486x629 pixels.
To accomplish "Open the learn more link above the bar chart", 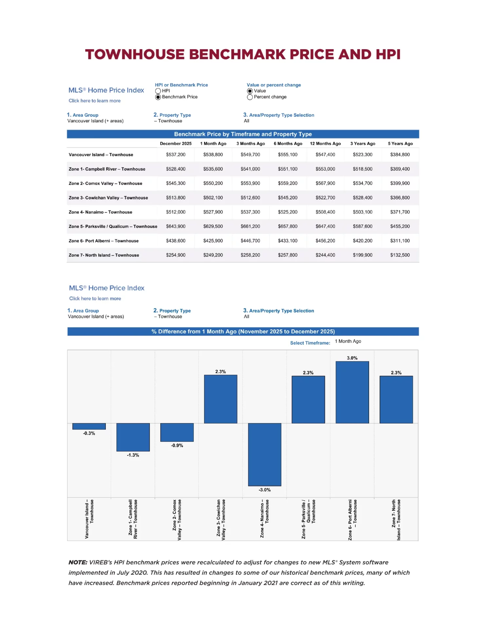I will pos(95,298).
